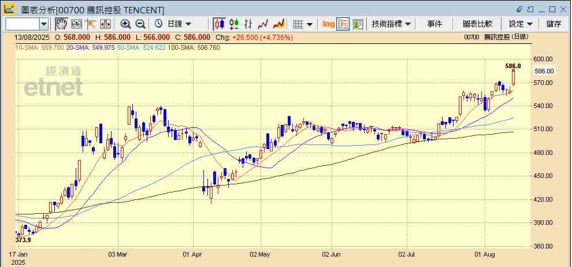Click the 00700 騰訊控股 (日線) chart label
The height and width of the screenshot is (267, 572).
(496, 37)
